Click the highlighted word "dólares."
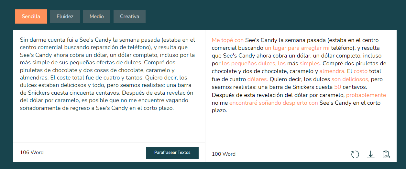The height and width of the screenshot is (169, 406). 258,79
